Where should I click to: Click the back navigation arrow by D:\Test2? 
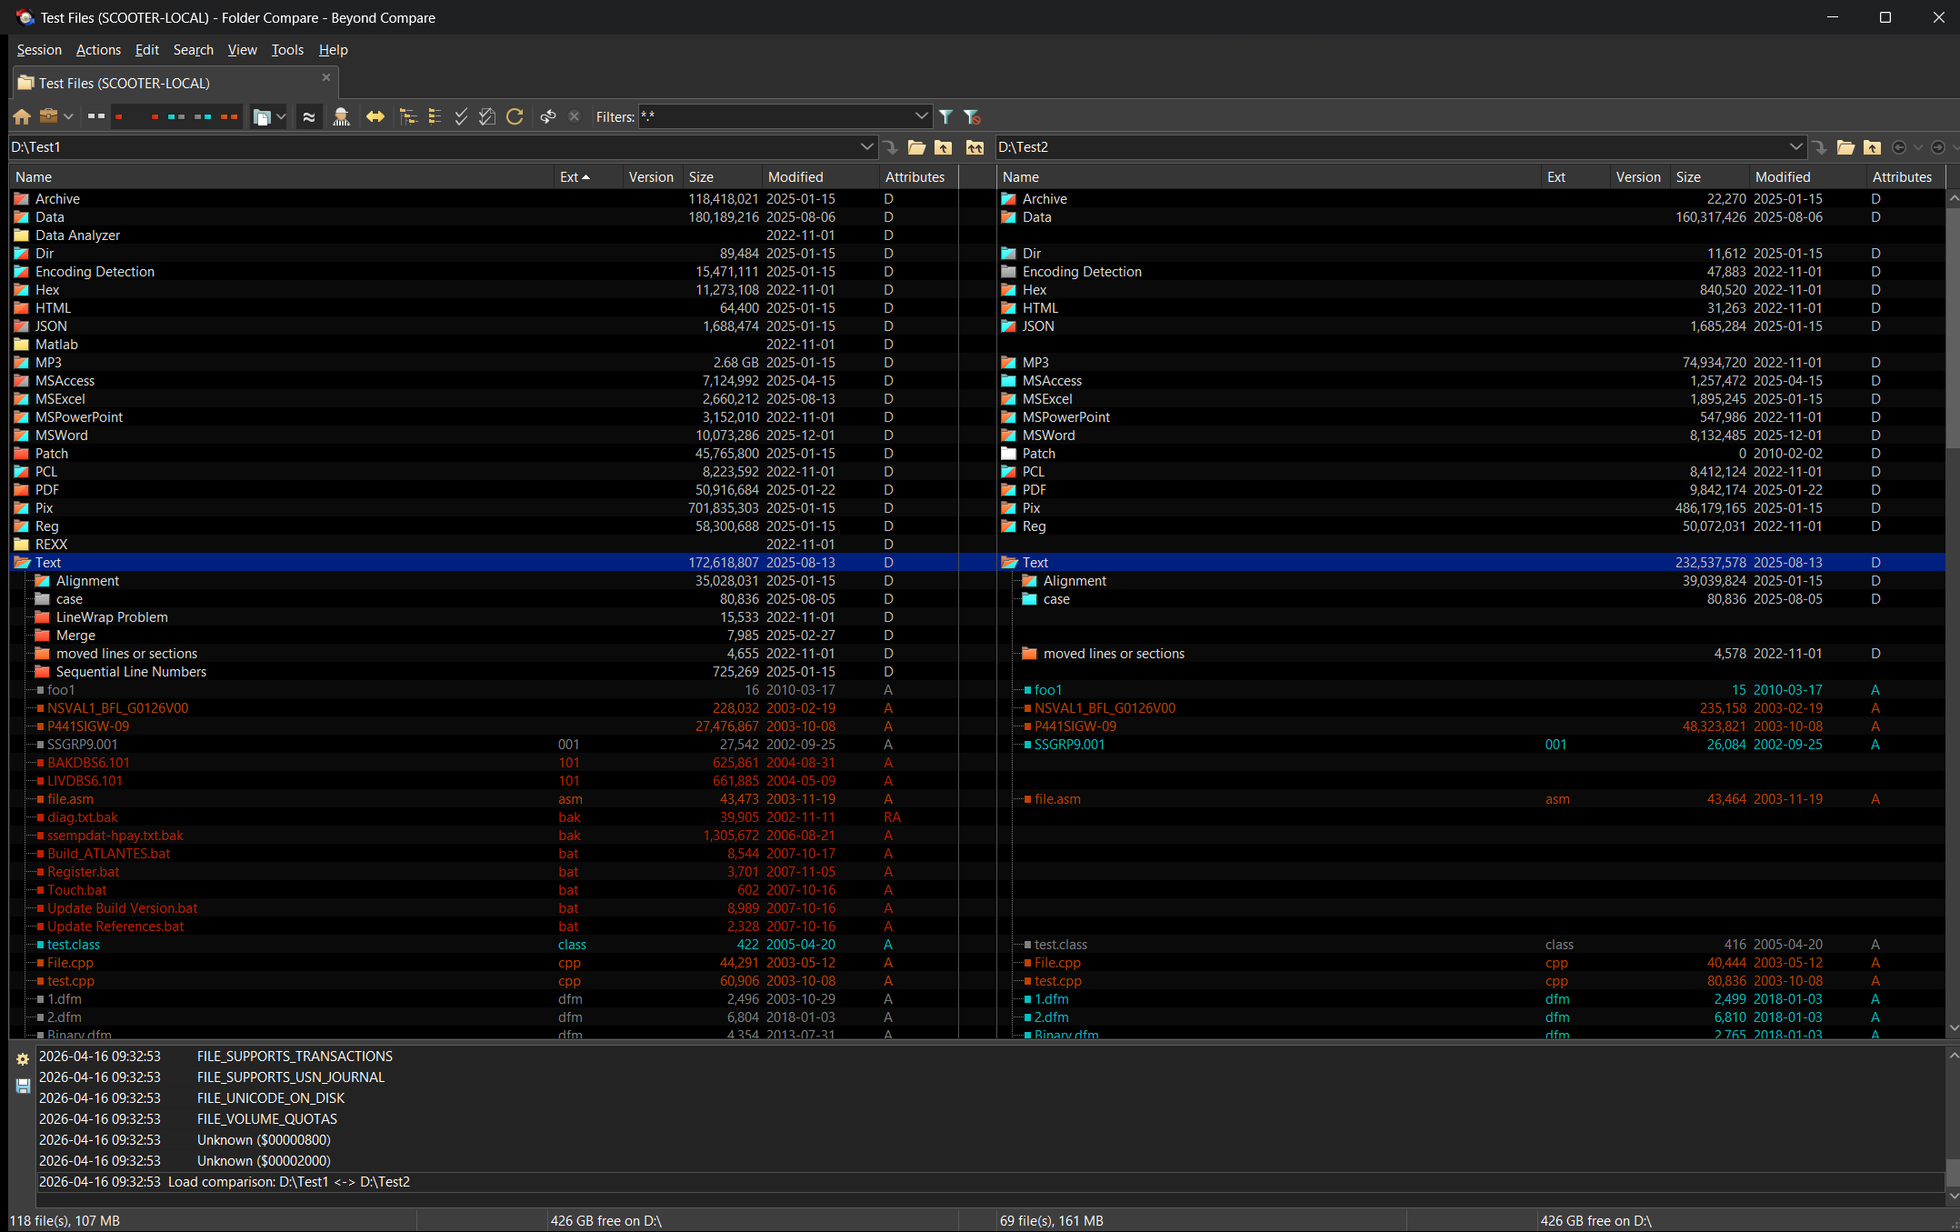(1898, 147)
